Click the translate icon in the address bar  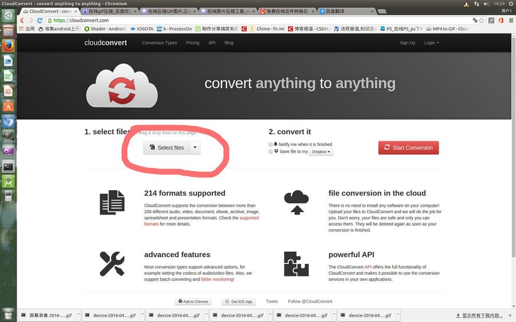click(x=475, y=21)
